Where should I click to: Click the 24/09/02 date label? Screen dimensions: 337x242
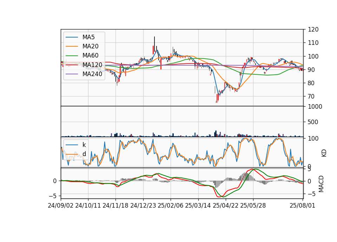61,206
